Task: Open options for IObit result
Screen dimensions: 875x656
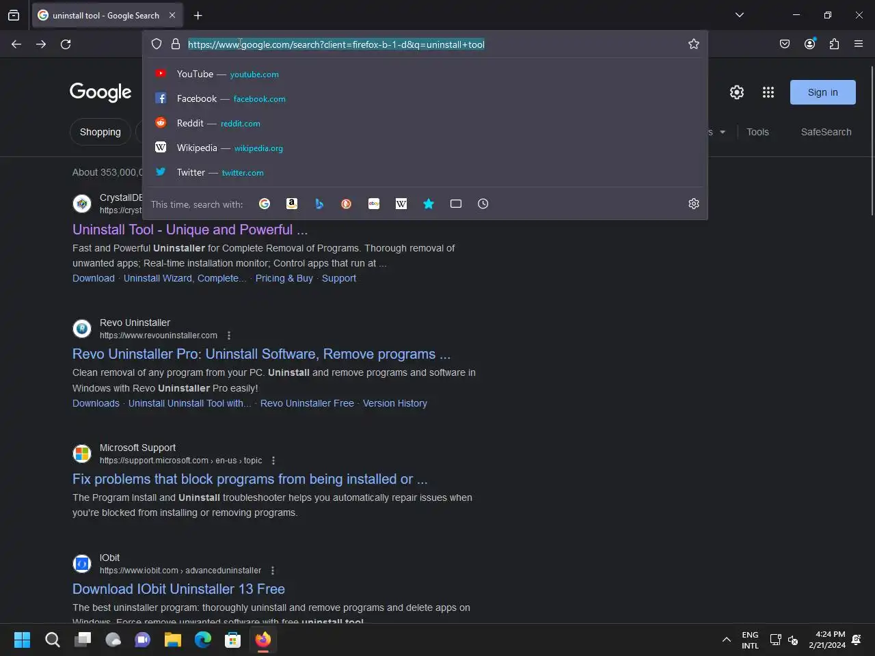Action: coord(273,571)
